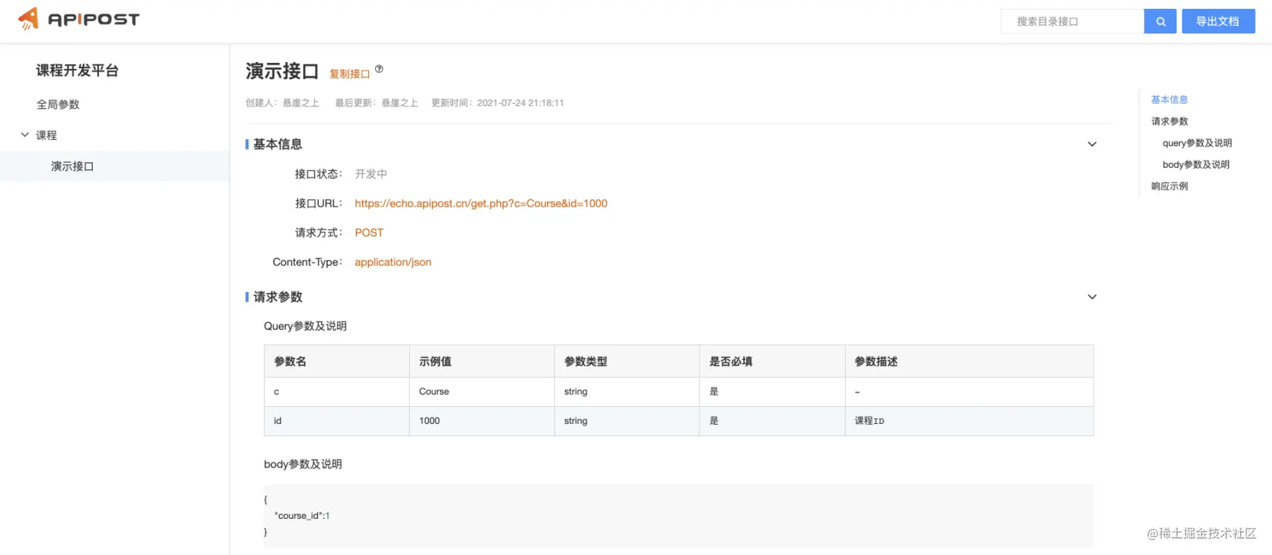The image size is (1272, 555).
Task: Select 演示接口 in sidebar tree
Action: click(115, 166)
